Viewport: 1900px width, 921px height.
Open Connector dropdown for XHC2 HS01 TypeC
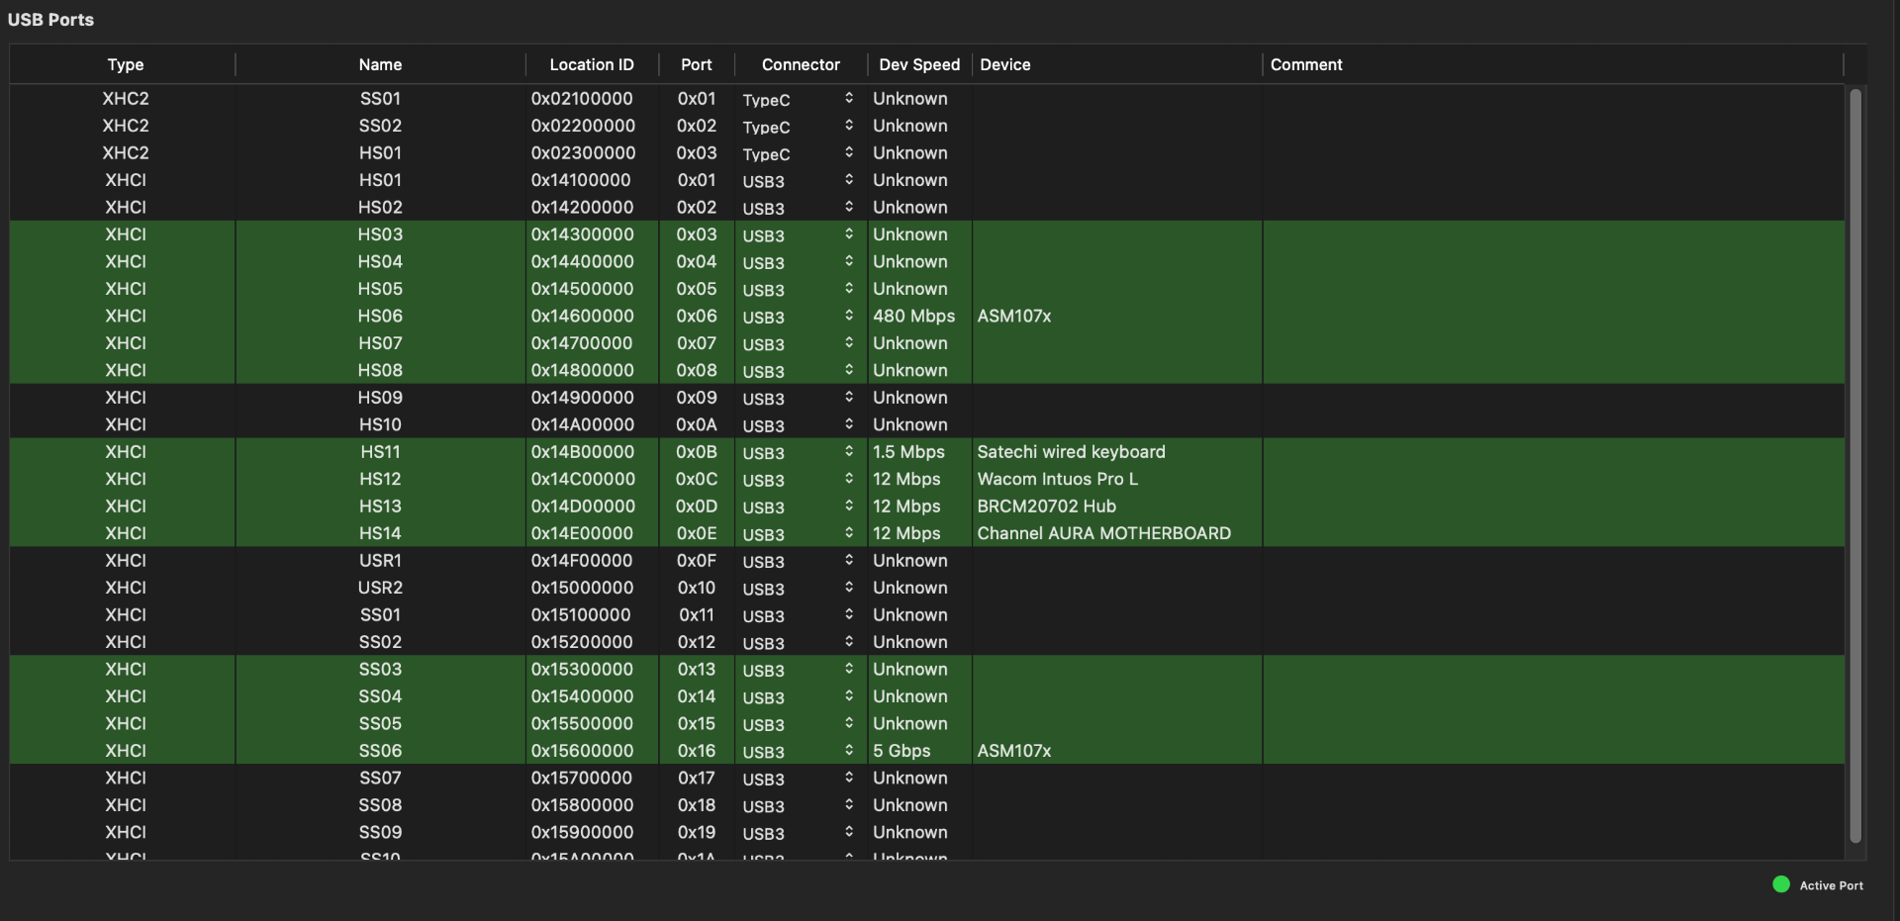798,153
